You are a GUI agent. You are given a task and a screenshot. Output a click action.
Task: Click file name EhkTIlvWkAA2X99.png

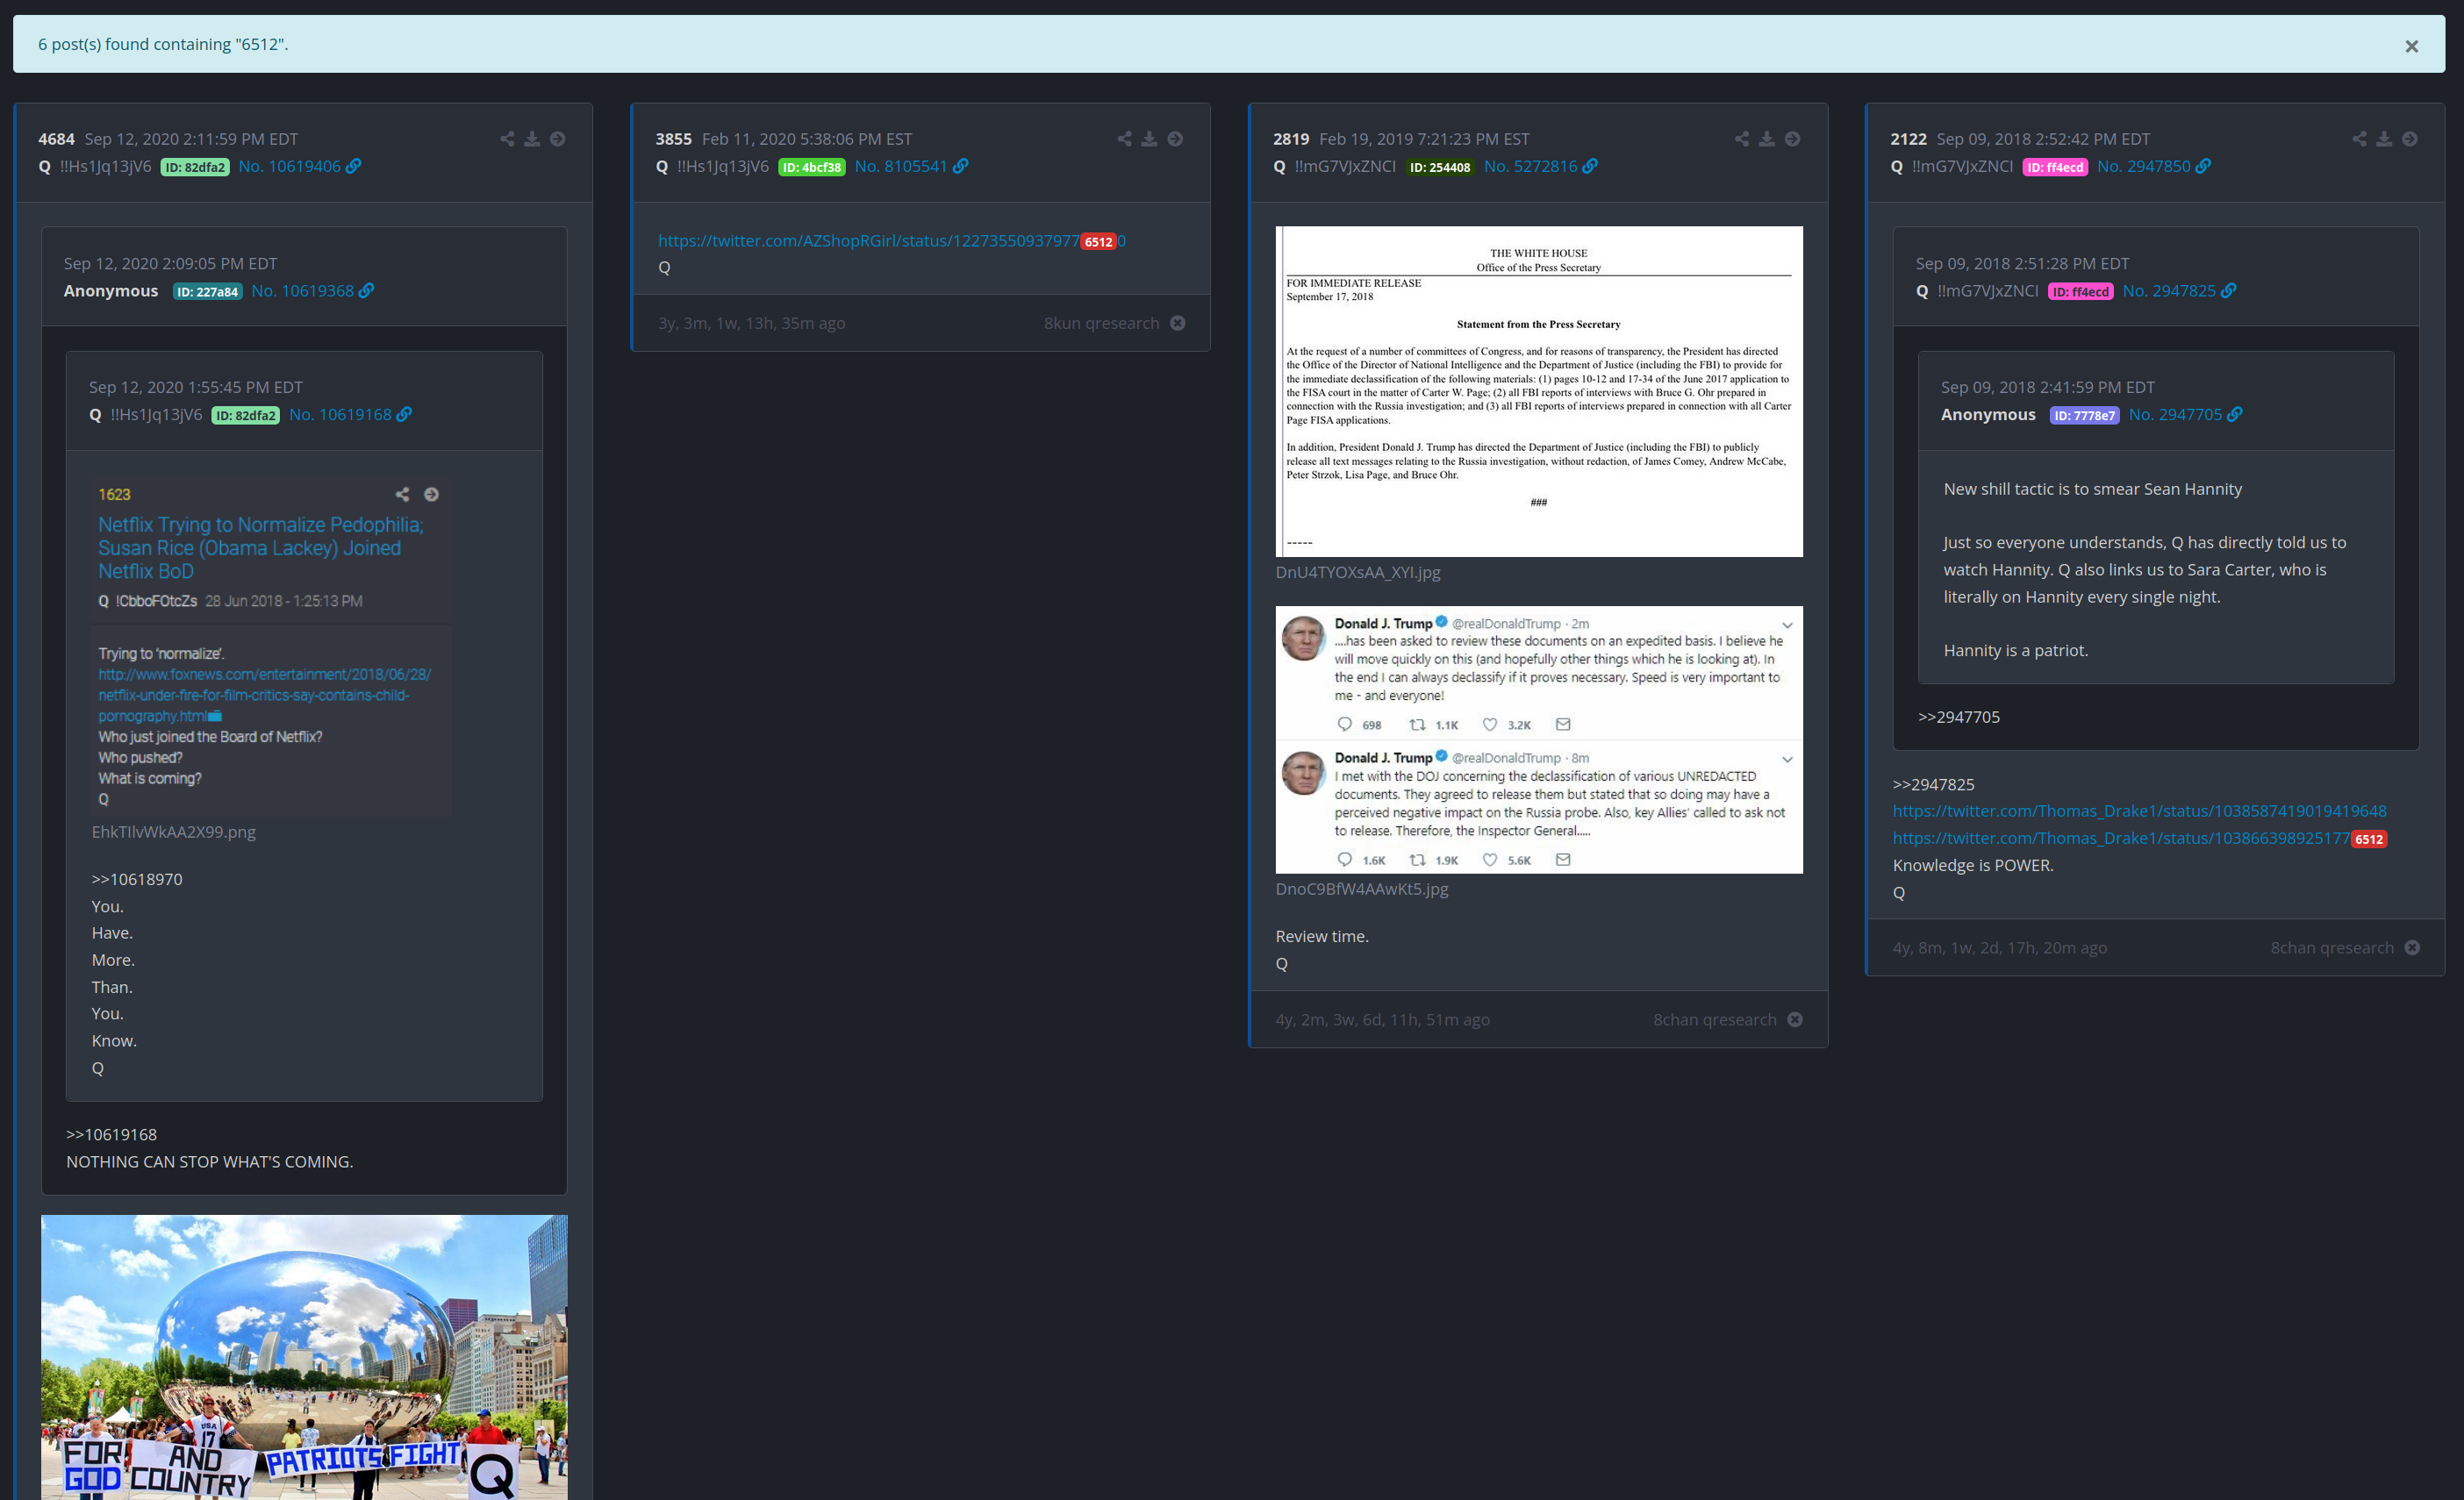click(x=174, y=832)
